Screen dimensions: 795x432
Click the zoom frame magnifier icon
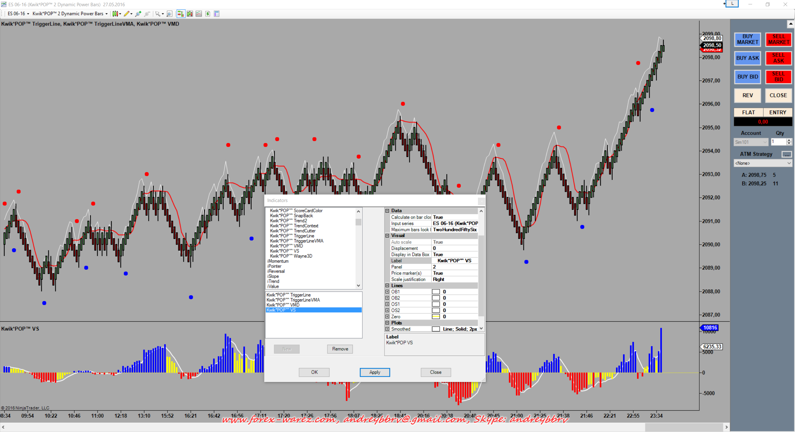point(169,14)
